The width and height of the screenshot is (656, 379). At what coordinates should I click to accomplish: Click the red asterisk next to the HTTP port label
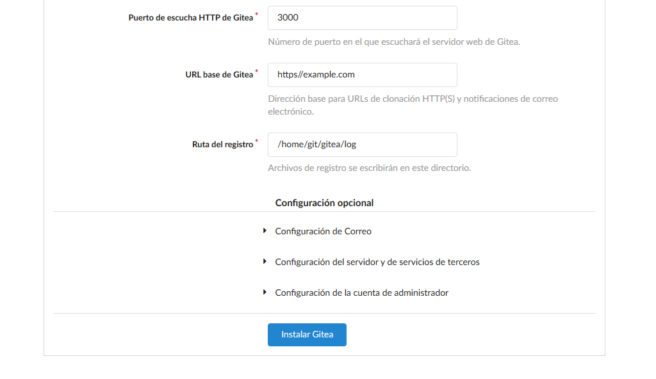[x=257, y=15]
